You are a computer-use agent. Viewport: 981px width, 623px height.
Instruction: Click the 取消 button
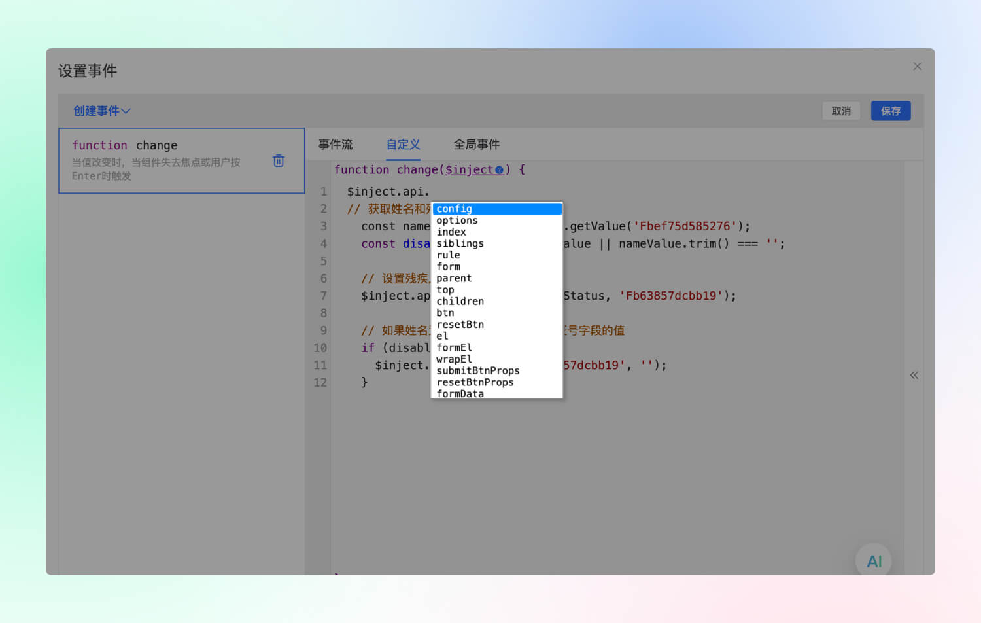pyautogui.click(x=841, y=111)
